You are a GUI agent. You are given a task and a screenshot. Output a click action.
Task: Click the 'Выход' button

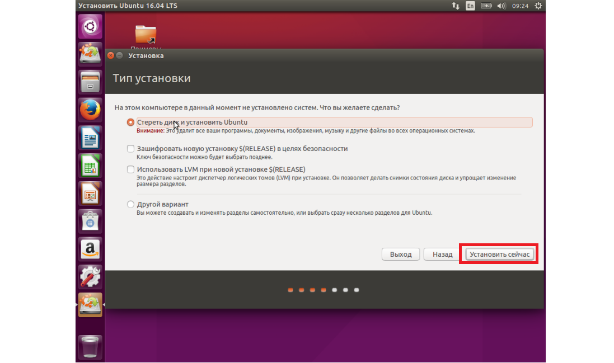point(401,254)
